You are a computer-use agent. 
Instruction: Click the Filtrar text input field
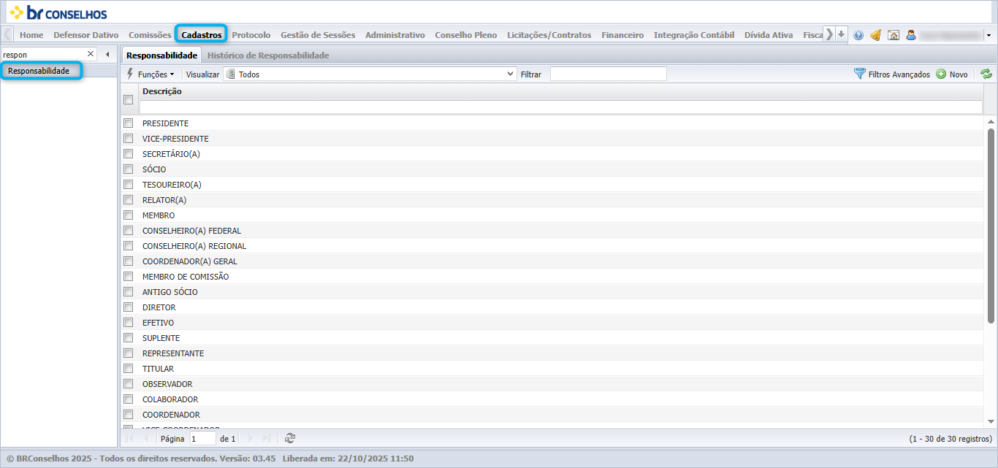point(609,74)
